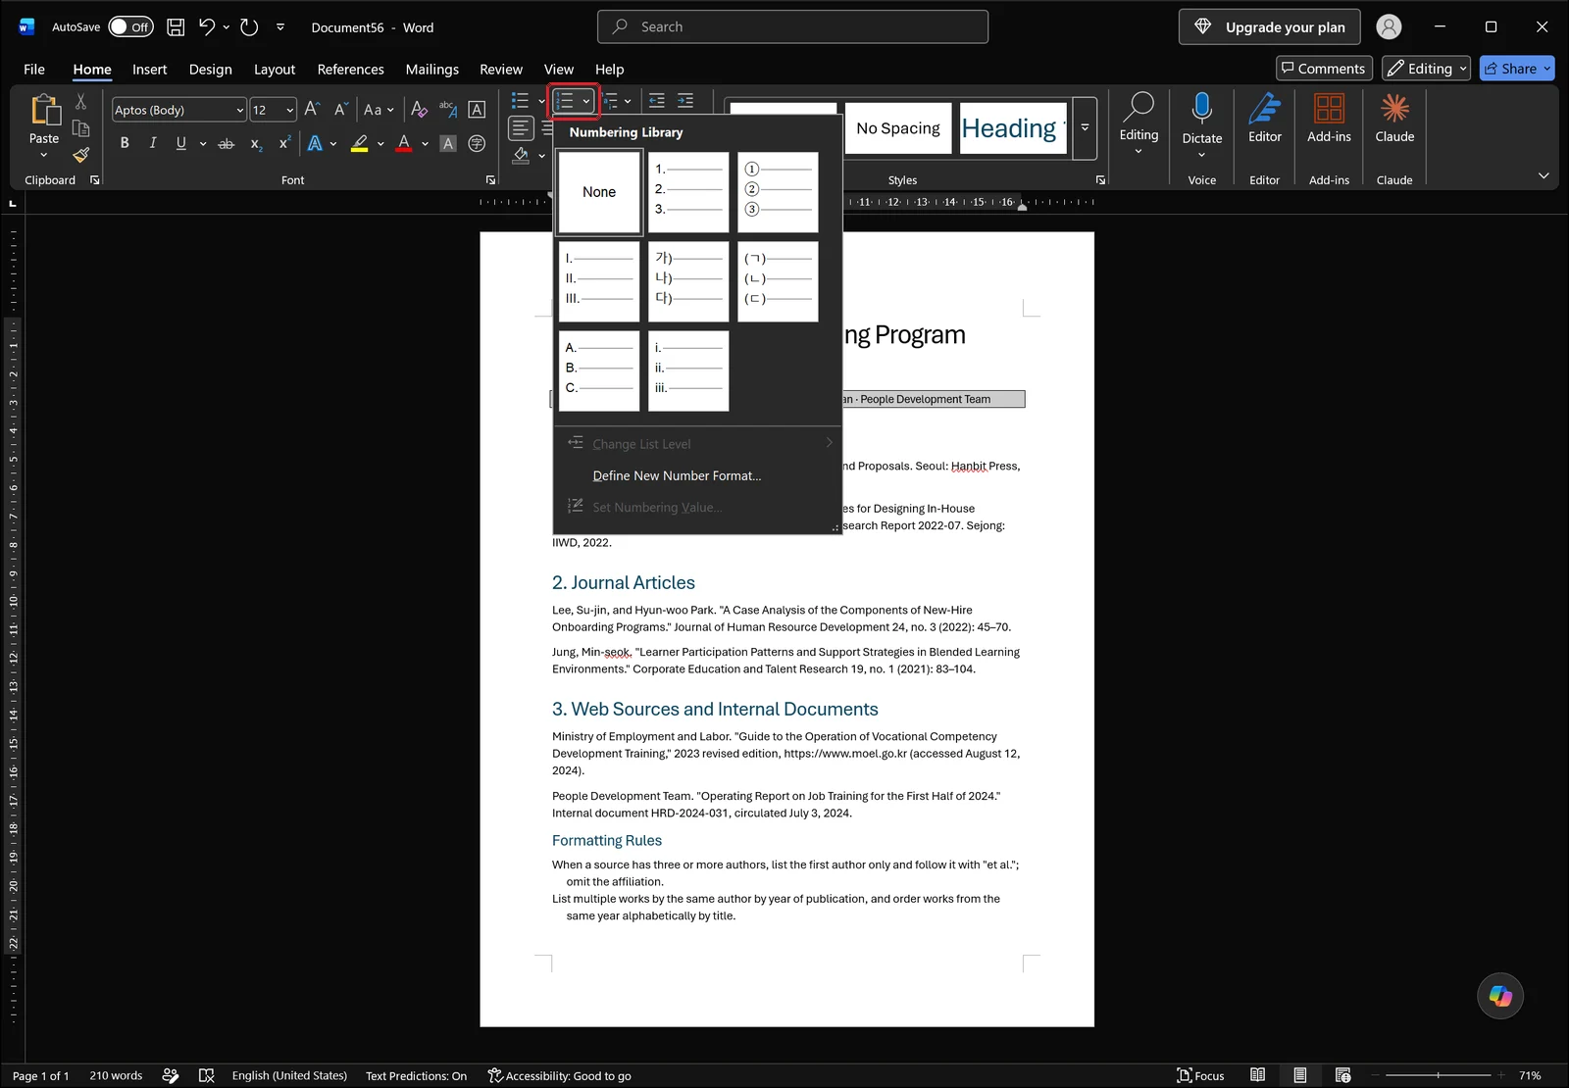Click the red font color swatch

coord(404,143)
